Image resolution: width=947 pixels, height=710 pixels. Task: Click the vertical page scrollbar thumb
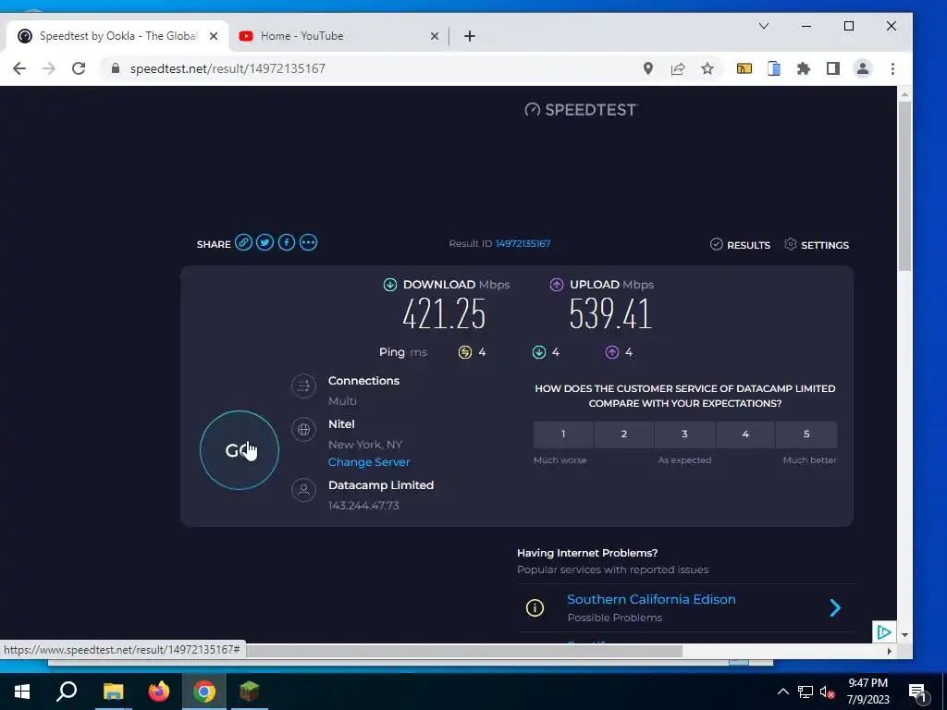click(904, 186)
